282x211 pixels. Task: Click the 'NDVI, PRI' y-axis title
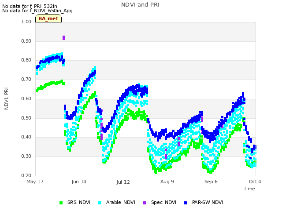6,98
